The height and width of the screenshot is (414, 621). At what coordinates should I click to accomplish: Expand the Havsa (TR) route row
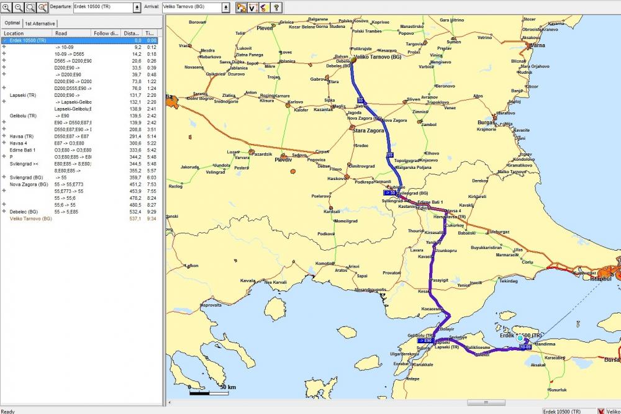click(4, 137)
